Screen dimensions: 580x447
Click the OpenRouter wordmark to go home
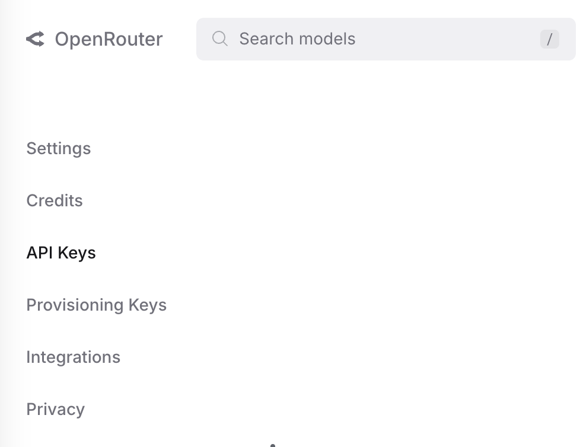coord(109,39)
